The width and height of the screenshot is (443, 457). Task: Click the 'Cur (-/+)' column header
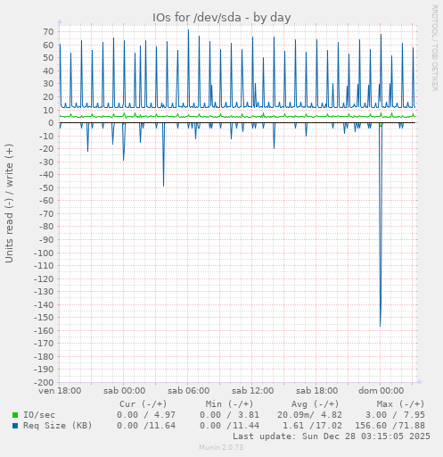pyautogui.click(x=144, y=404)
